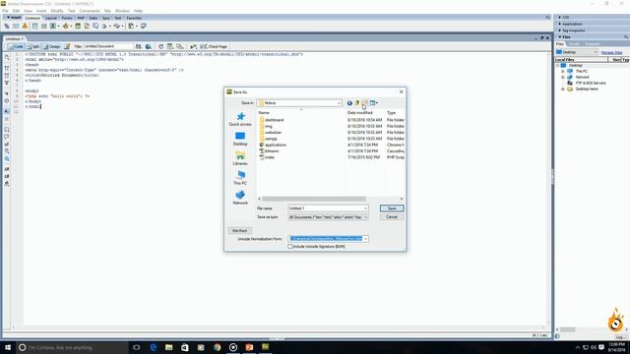Screen dimensions: 630x354
Task: Click the Refresh Design View icon
Action: (160, 46)
